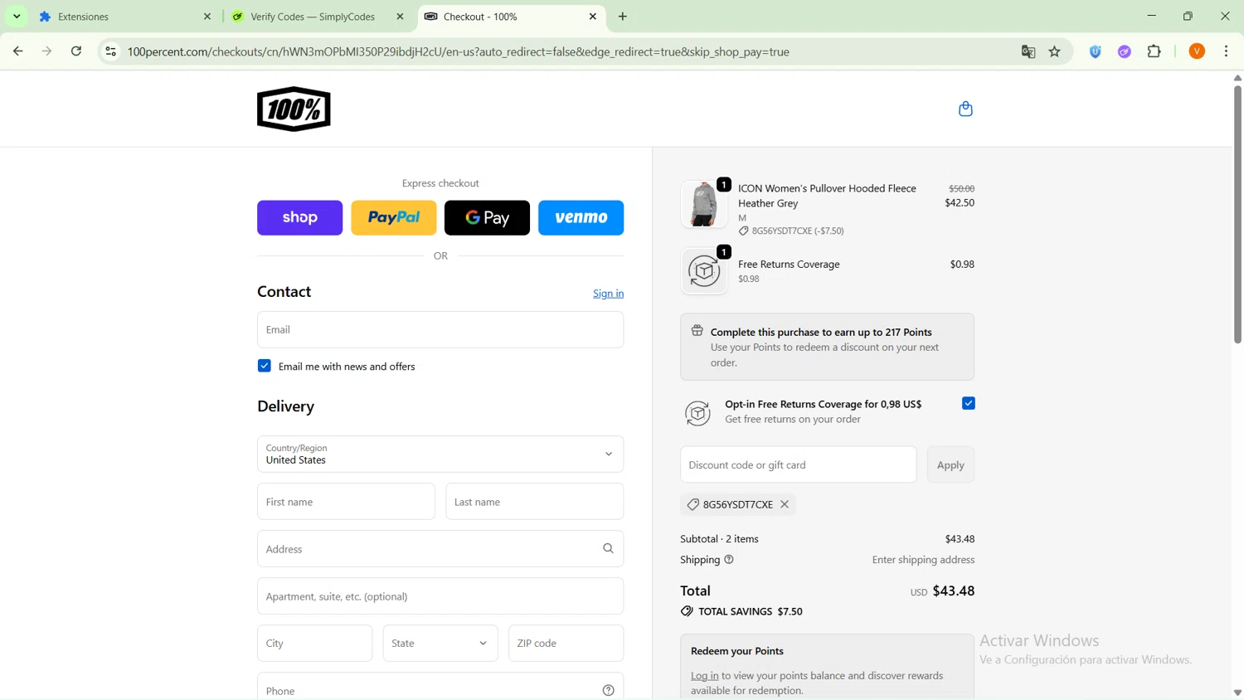
Task: Reload the page
Action: [76, 51]
